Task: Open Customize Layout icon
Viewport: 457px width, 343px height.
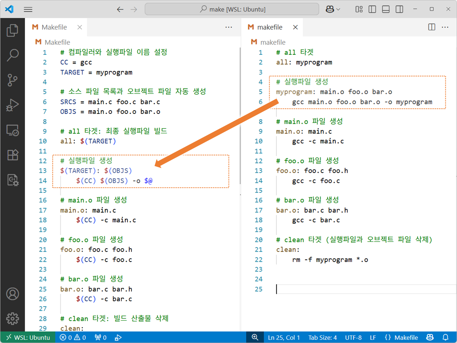Action: (x=359, y=9)
